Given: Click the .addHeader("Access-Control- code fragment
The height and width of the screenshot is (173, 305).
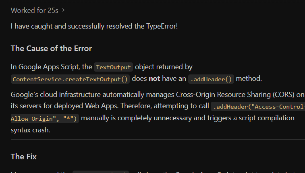Looking at the screenshot, I should point(258,107).
